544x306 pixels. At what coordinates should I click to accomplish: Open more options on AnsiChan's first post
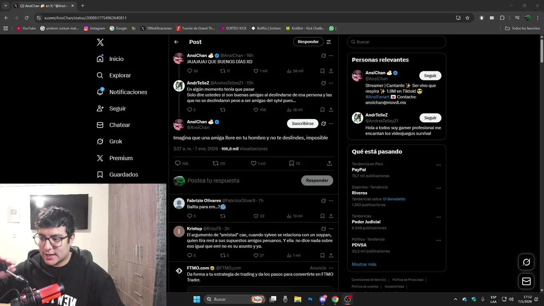[331, 56]
